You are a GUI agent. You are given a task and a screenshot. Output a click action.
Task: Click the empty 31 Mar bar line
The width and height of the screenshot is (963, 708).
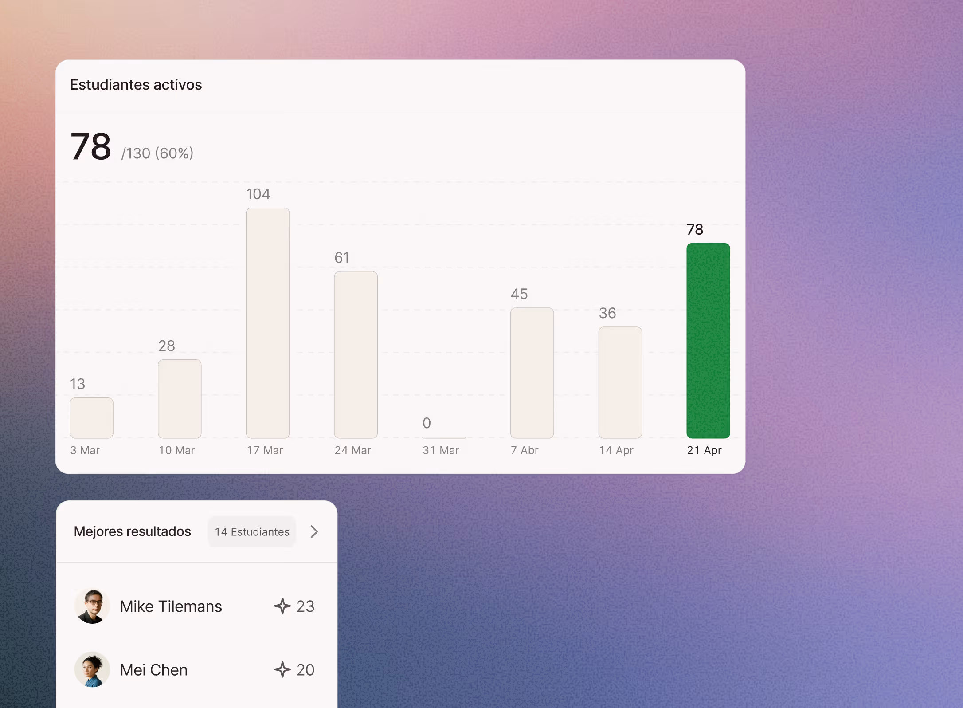pos(443,437)
